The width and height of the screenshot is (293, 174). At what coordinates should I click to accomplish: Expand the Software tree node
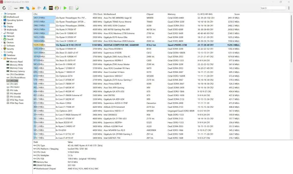2,46
